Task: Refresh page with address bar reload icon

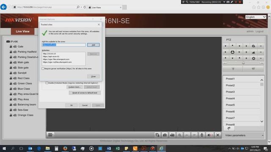Action: coord(85,7)
